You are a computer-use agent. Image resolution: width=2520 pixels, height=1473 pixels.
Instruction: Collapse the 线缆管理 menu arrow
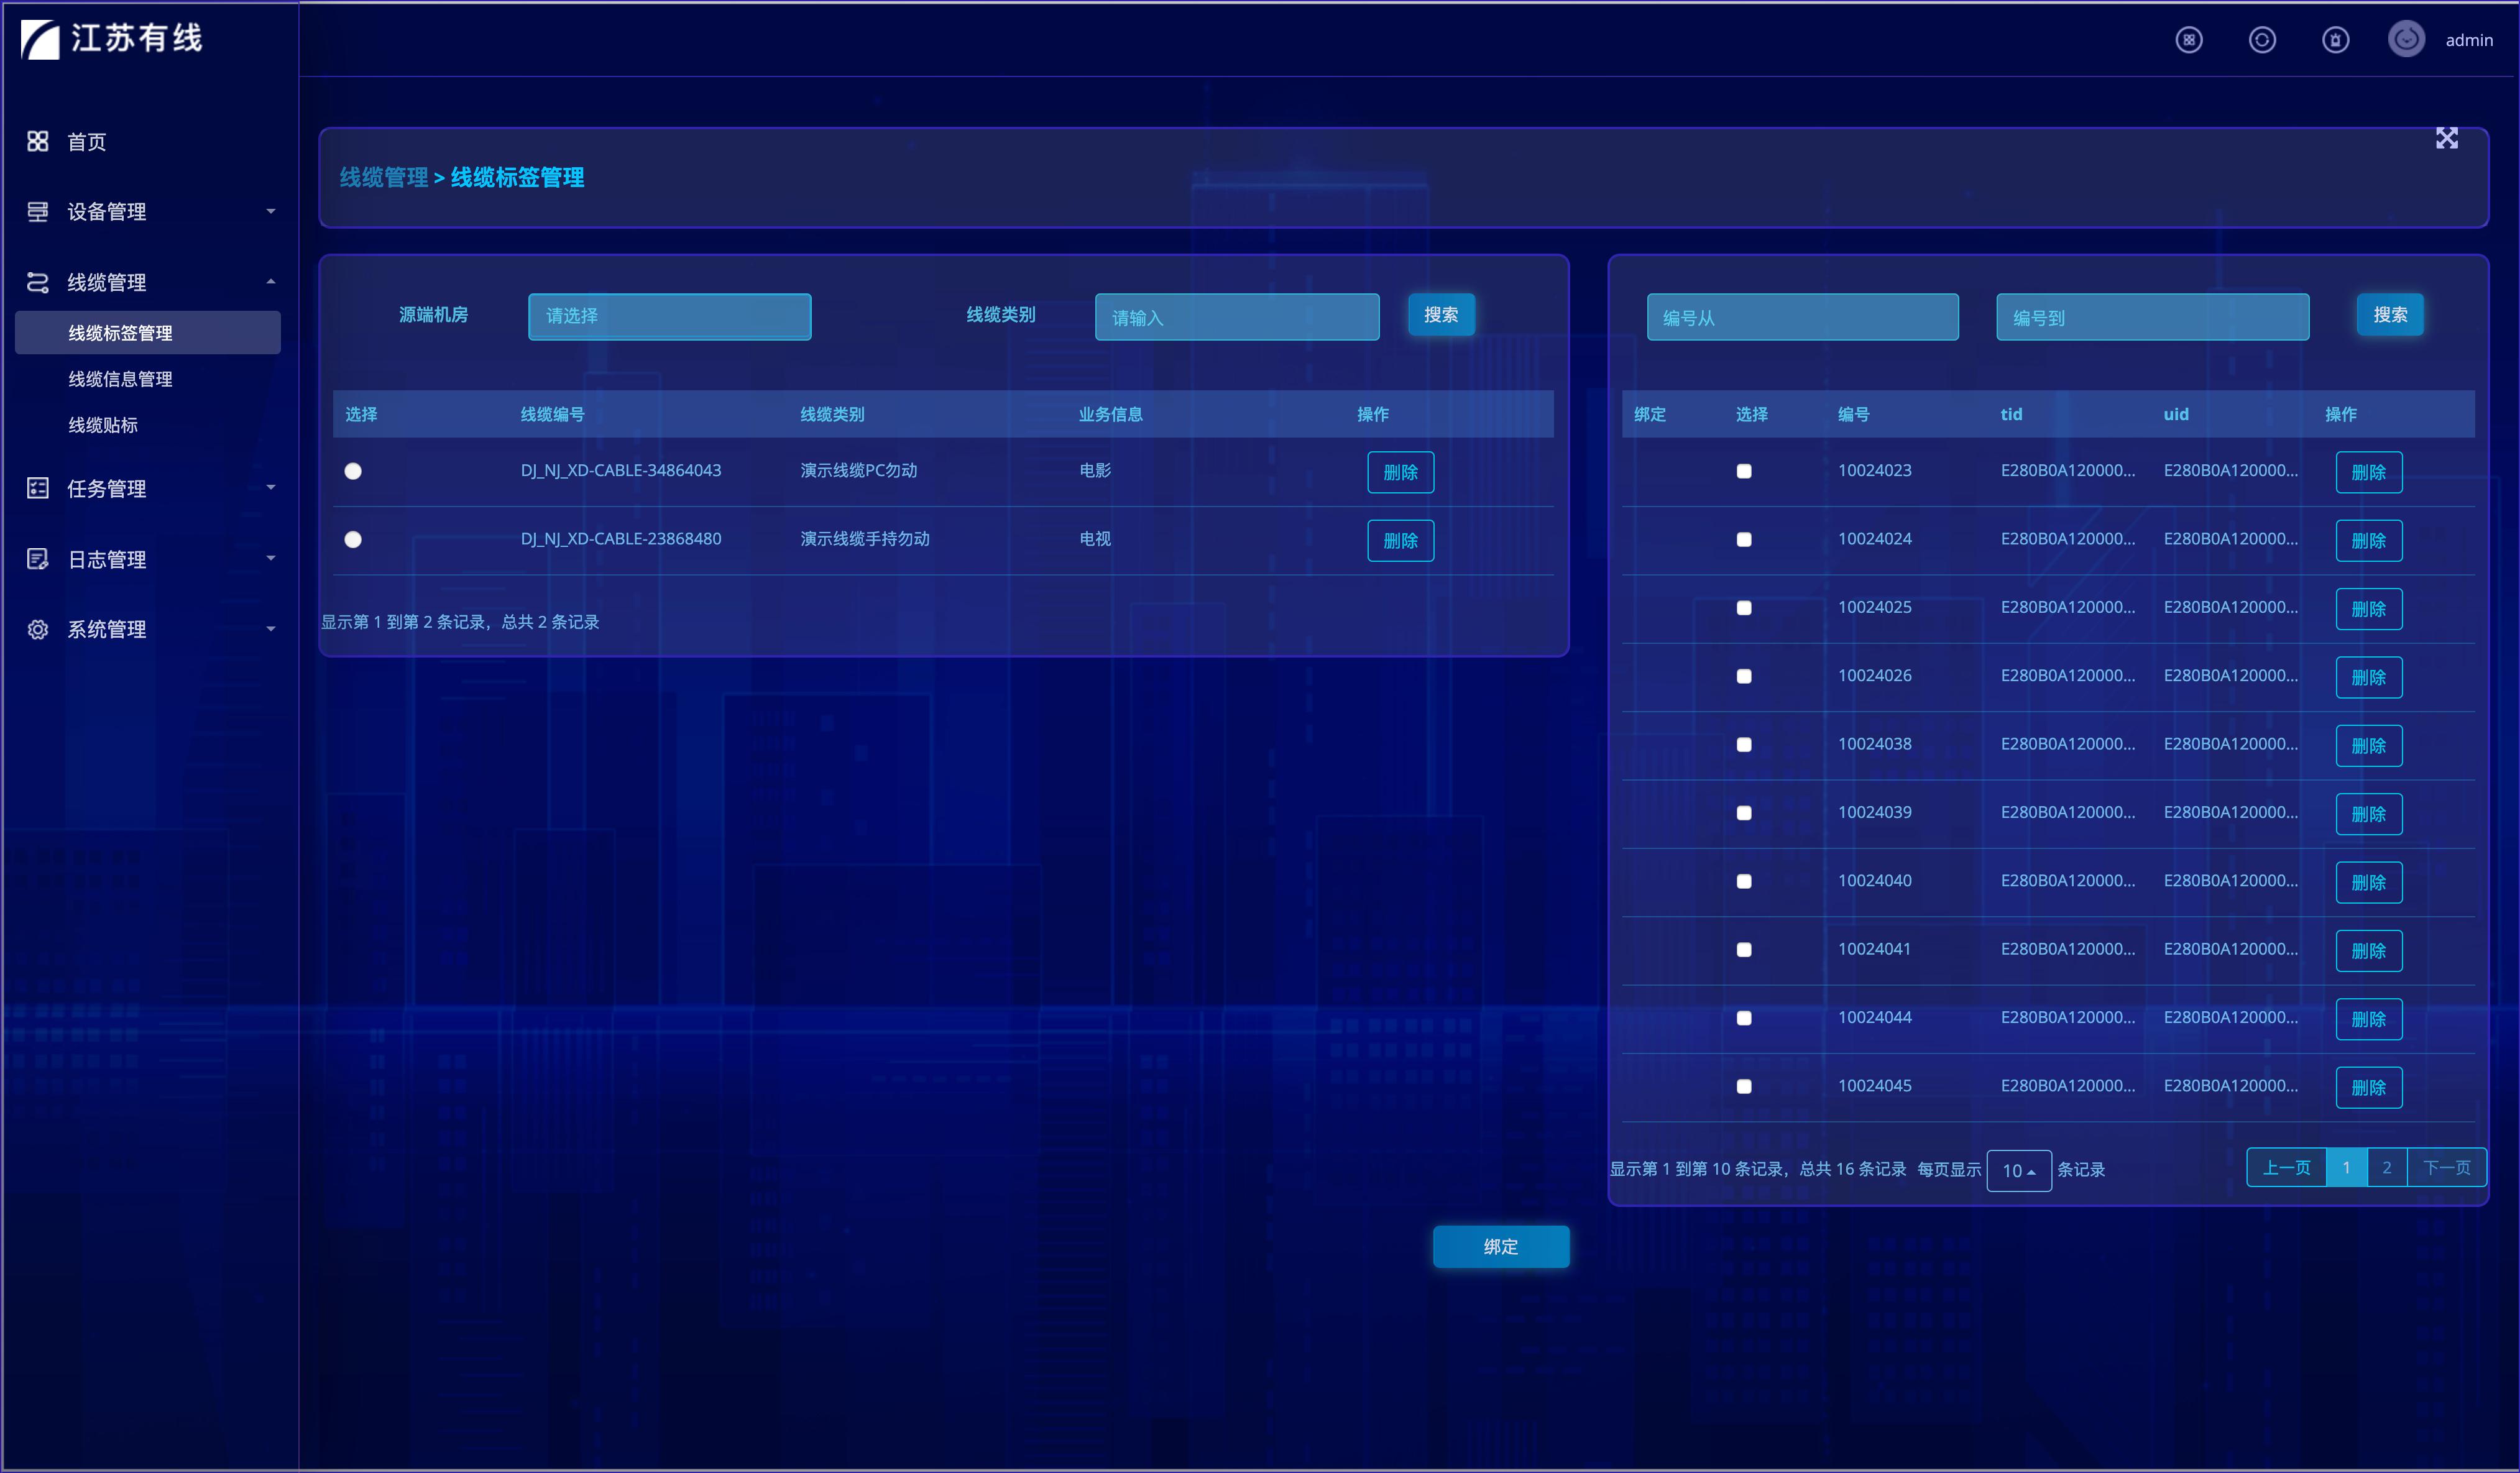[x=270, y=282]
